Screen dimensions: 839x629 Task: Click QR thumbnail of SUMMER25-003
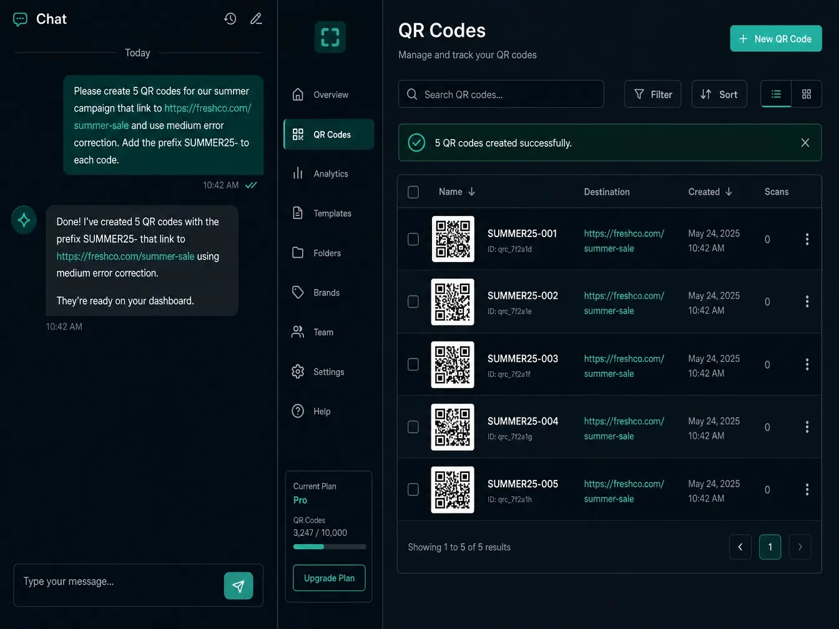click(x=453, y=364)
